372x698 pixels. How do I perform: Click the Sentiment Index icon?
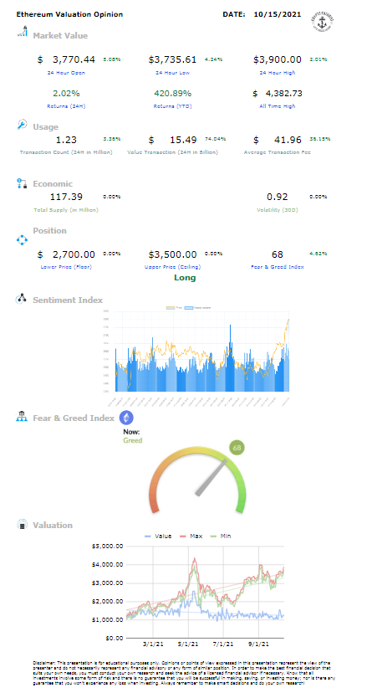23,299
